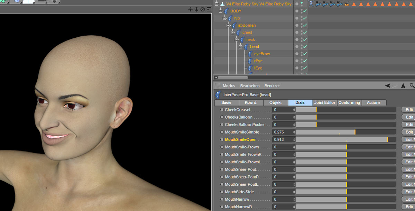Click the first IK chain tag icon
This screenshot has width=415, height=211.
318,4
